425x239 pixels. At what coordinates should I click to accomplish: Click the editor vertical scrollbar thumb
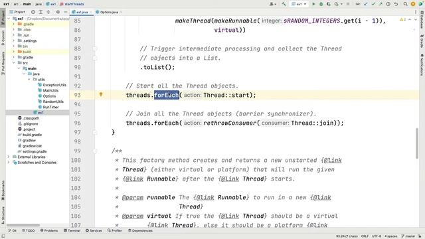[x=417, y=143]
